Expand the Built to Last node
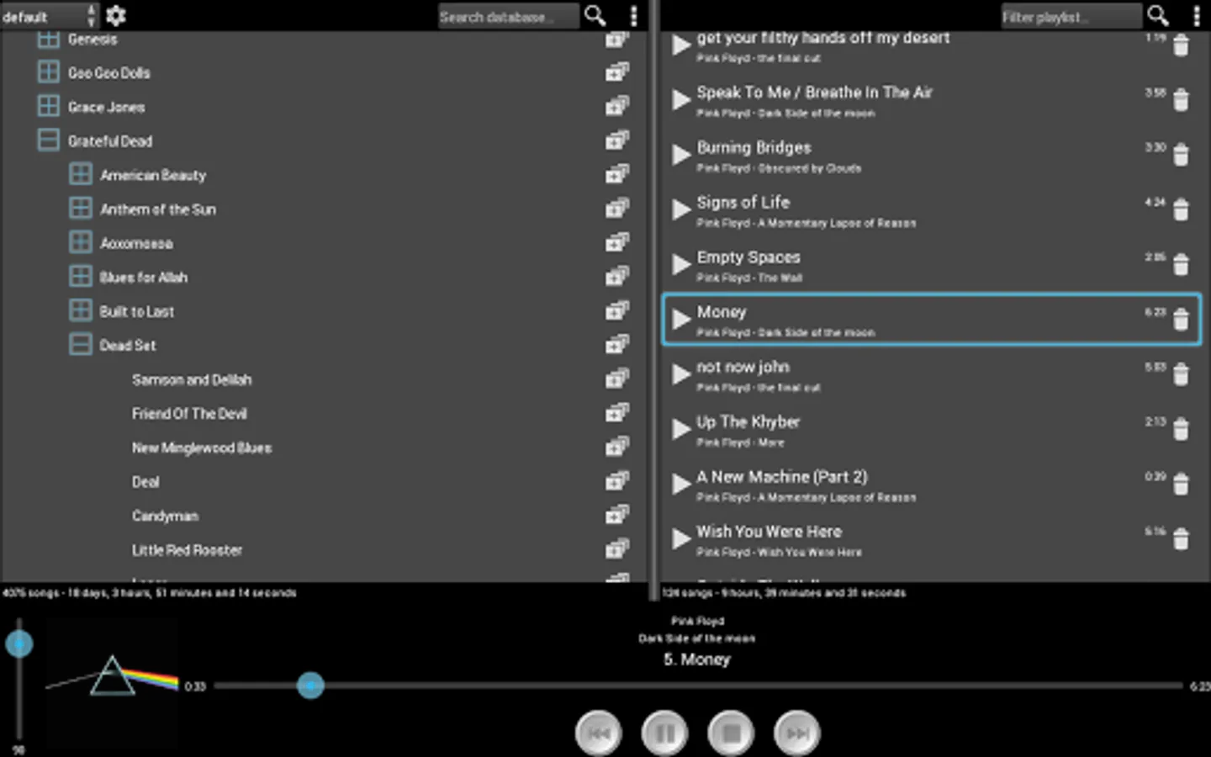 [x=81, y=310]
